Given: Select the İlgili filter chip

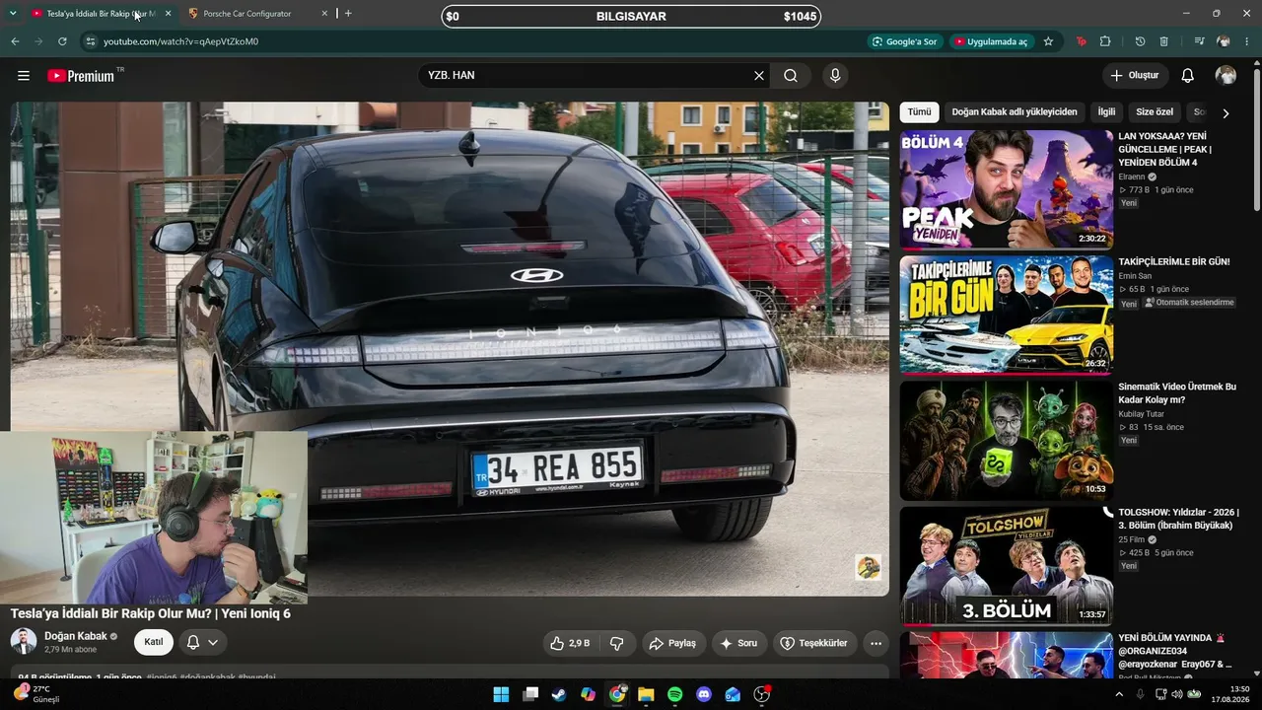Looking at the screenshot, I should [1106, 112].
